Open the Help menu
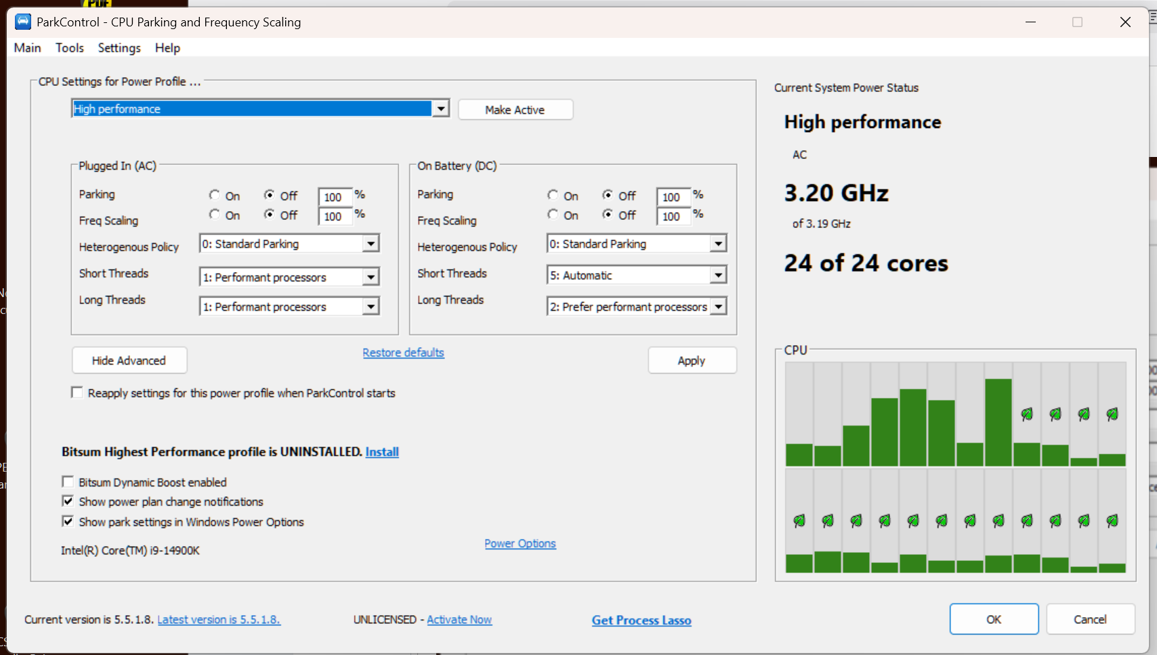Screen dimensions: 1157x655 pyautogui.click(x=167, y=48)
